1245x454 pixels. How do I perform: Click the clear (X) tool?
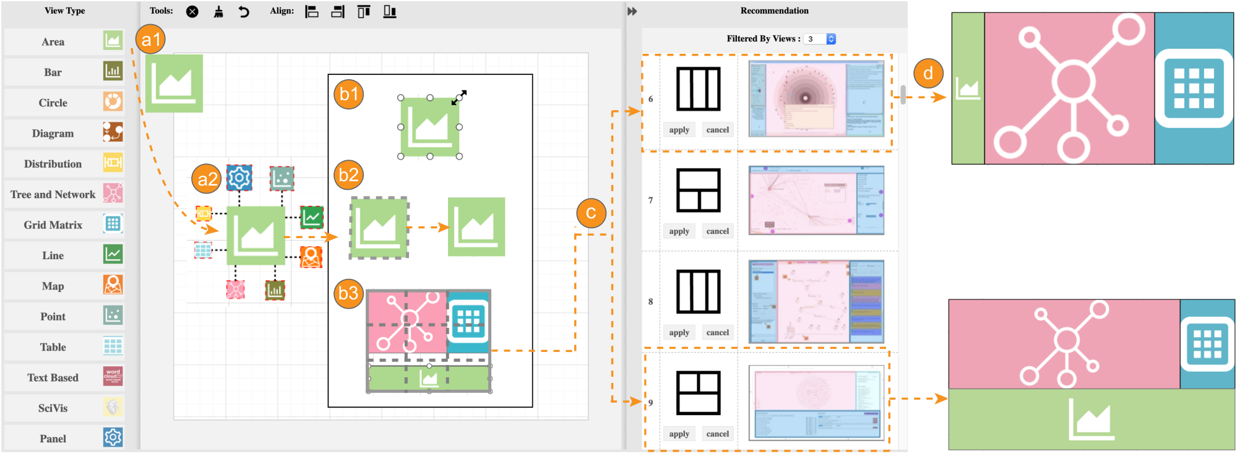[x=192, y=11]
